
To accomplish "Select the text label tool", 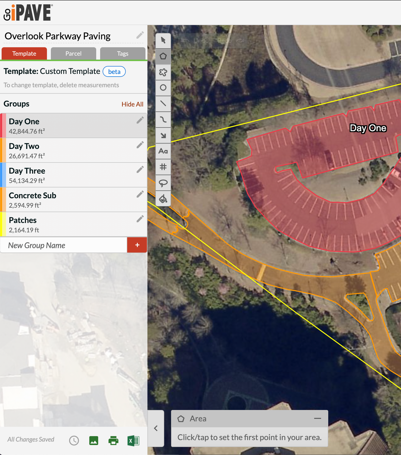I will tap(163, 151).
